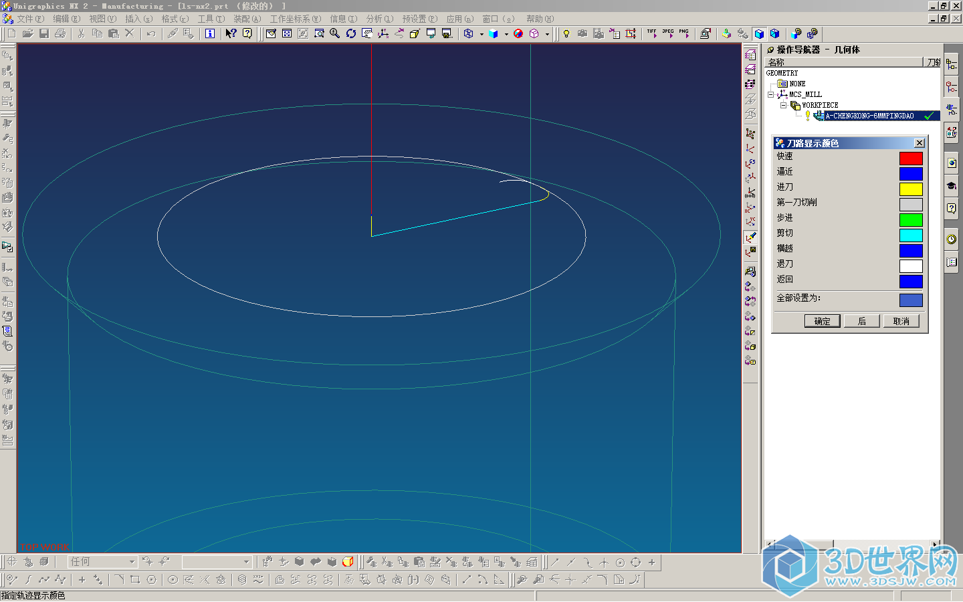Image resolution: width=963 pixels, height=602 pixels.
Task: Click the light bulb toolbar icon
Action: [566, 33]
